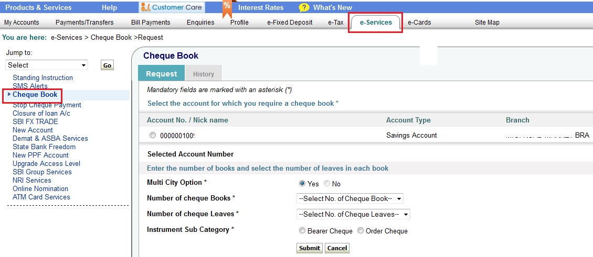Open the My Accounts menu
593x257 pixels.
pyautogui.click(x=22, y=23)
